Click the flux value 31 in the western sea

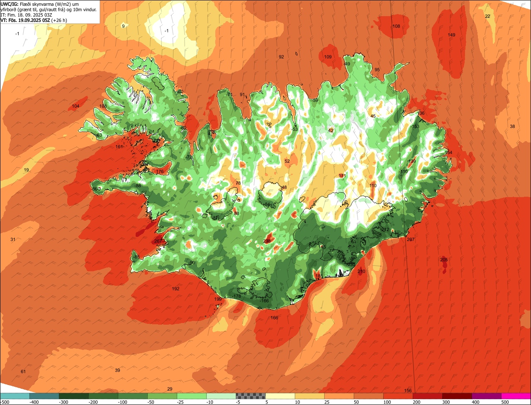pyautogui.click(x=13, y=239)
